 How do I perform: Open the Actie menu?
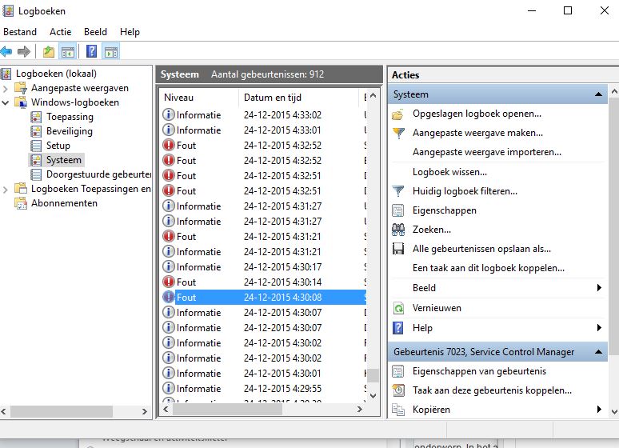click(x=60, y=32)
